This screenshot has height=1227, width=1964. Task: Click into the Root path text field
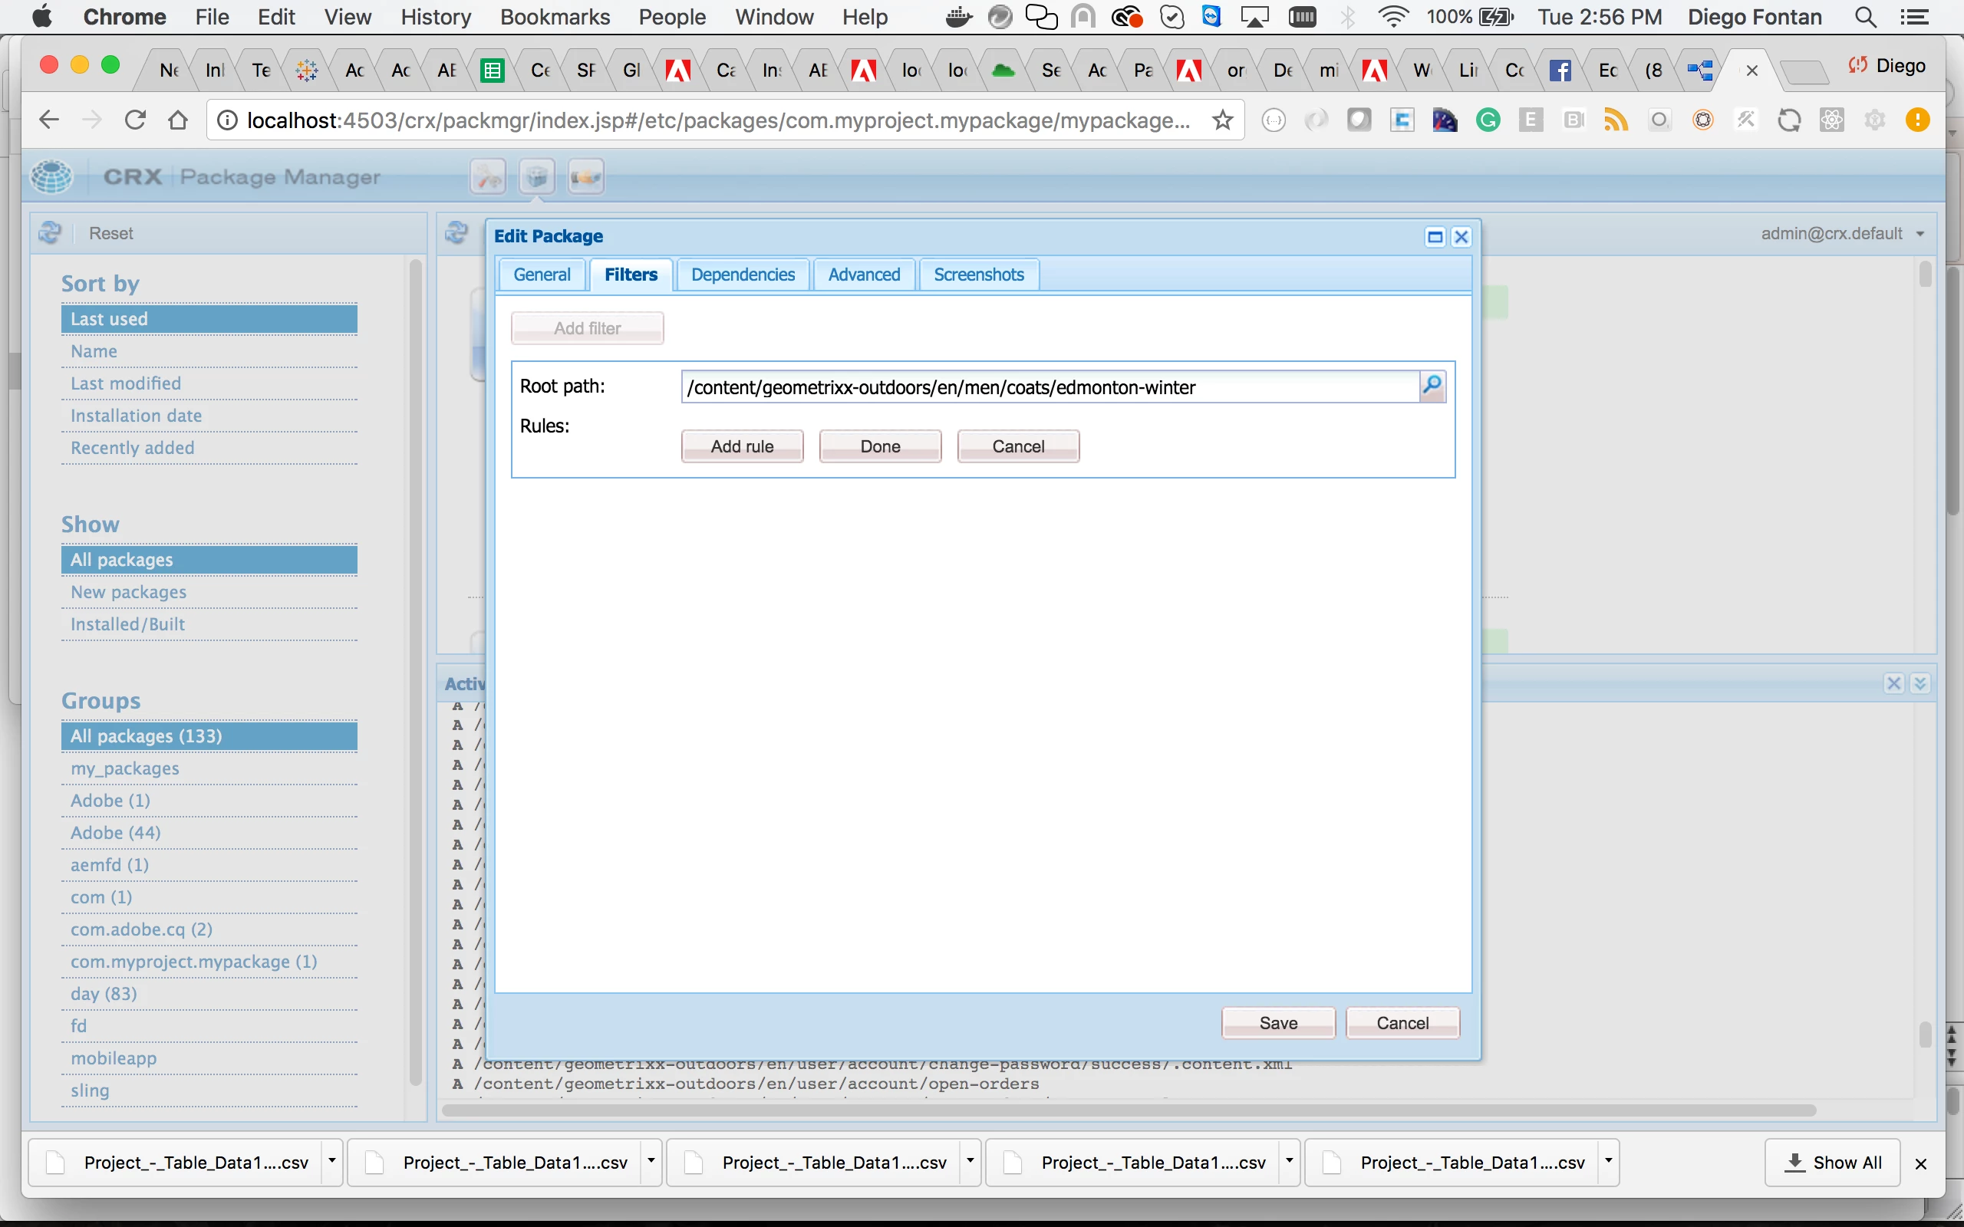(1049, 387)
